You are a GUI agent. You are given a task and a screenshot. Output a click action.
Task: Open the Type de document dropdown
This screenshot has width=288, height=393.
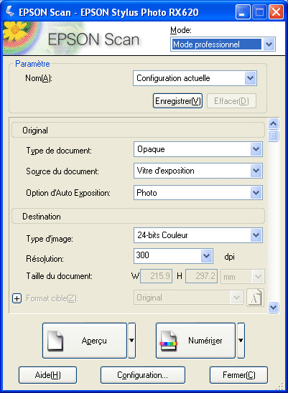tap(198, 149)
